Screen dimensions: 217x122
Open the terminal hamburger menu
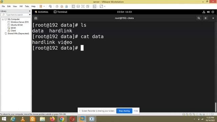205,18
